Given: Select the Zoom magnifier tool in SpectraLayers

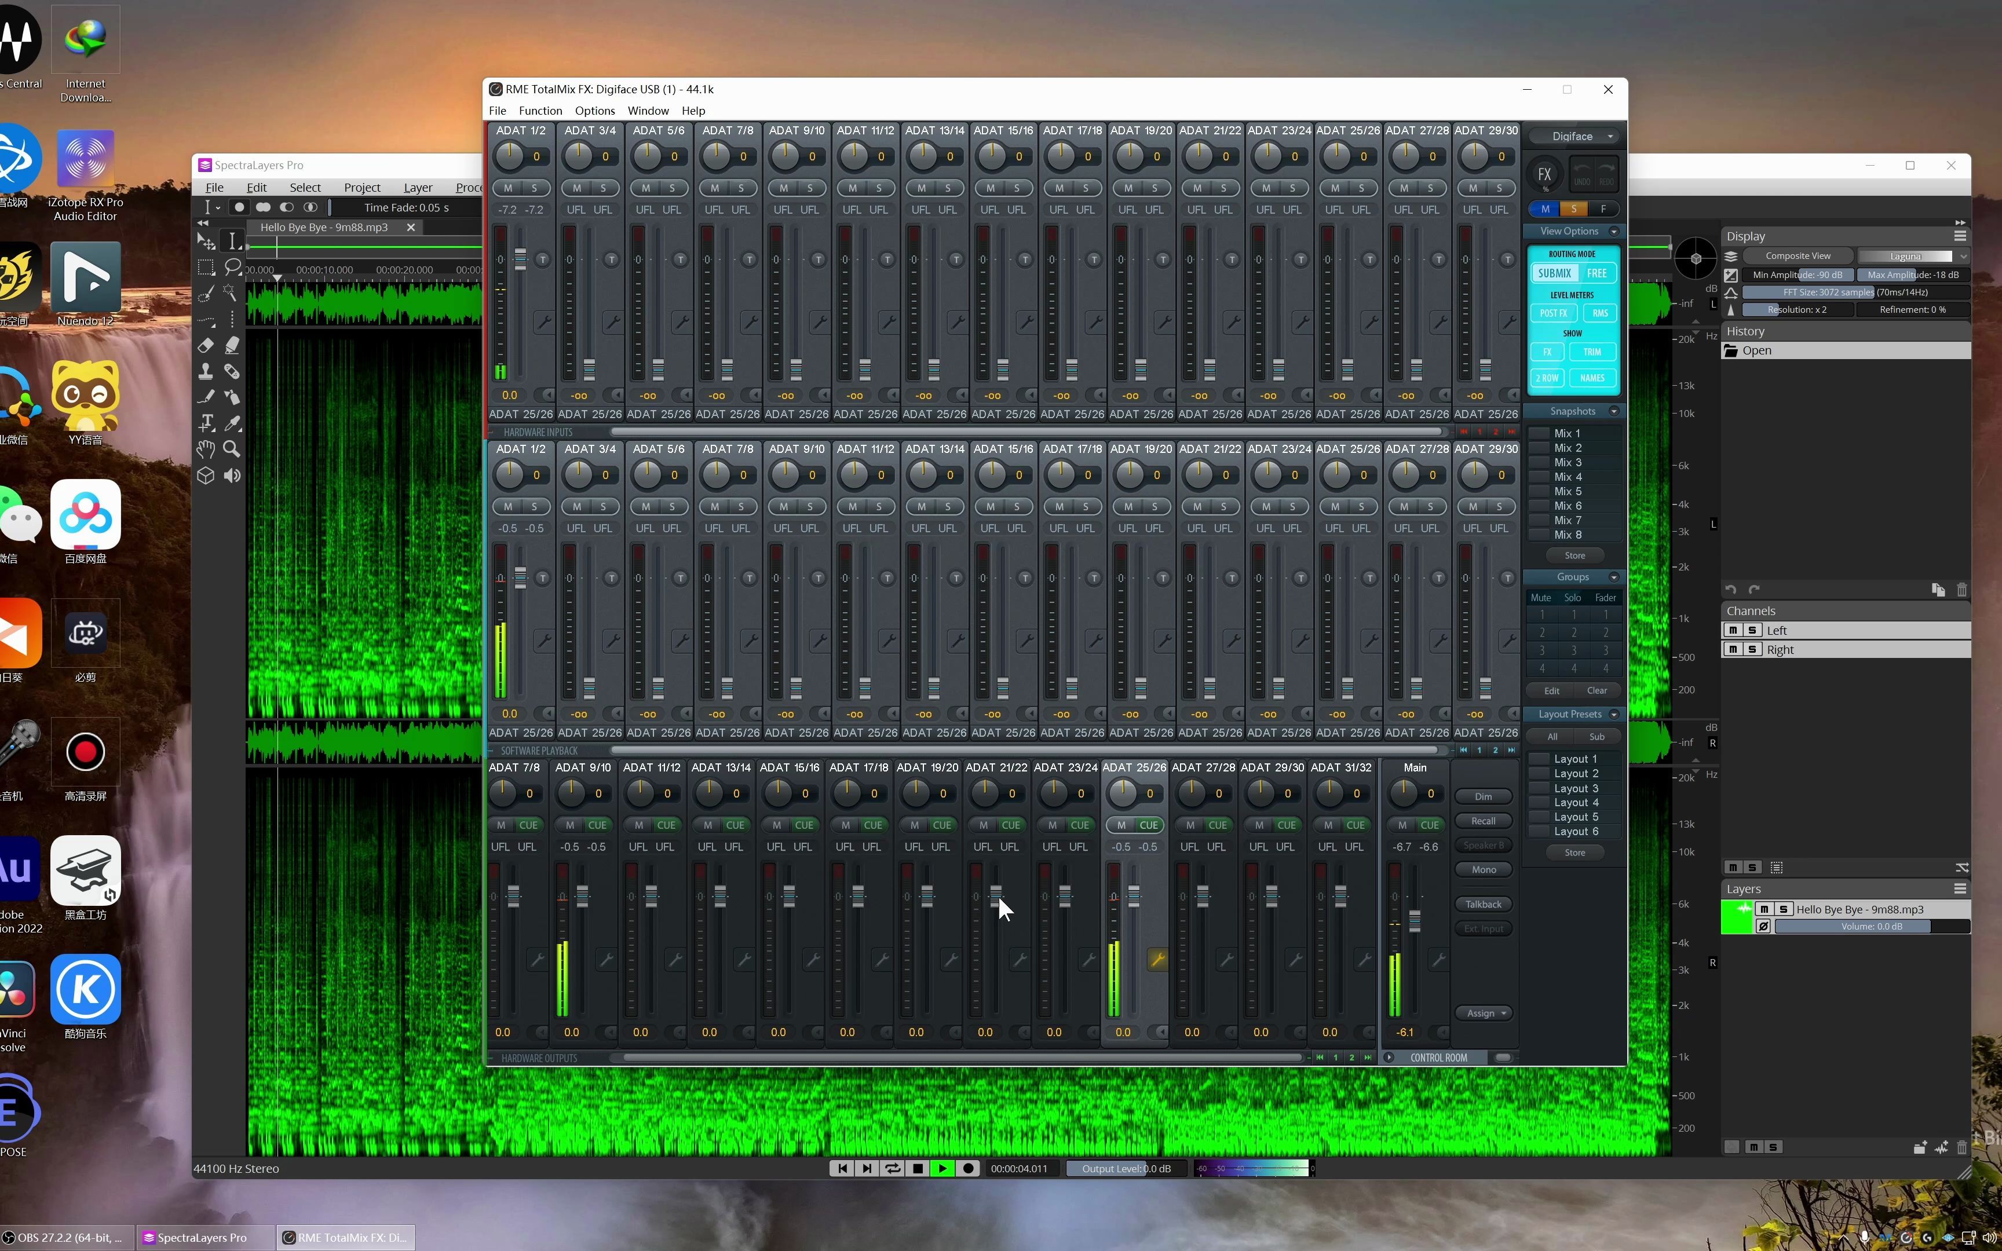Looking at the screenshot, I should (x=232, y=448).
